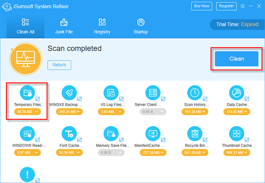The height and width of the screenshot is (183, 265).
Task: Uncheck the Recycle Bin checkbox
Action: coord(205,140)
